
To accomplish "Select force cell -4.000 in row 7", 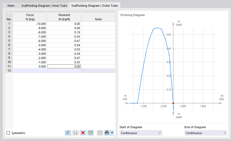I will (30, 49).
